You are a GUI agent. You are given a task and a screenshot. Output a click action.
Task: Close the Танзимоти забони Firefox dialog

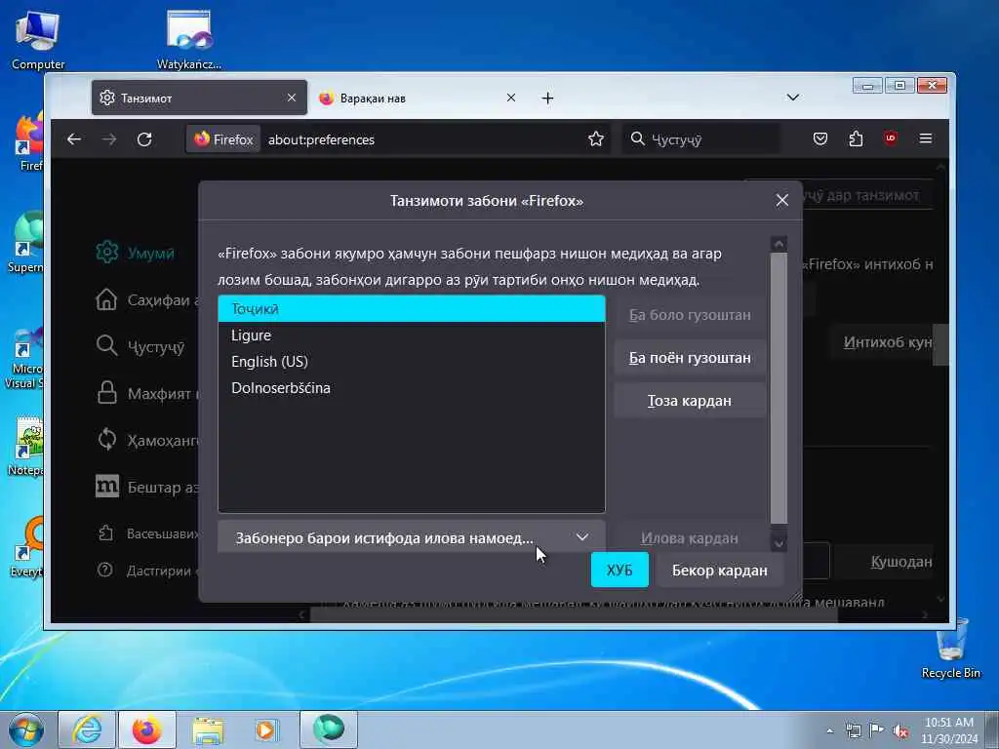[x=781, y=201]
